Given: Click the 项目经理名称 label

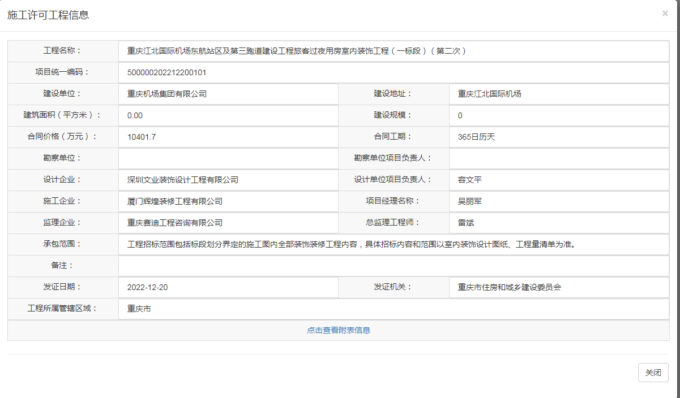Looking at the screenshot, I should pyautogui.click(x=394, y=201).
